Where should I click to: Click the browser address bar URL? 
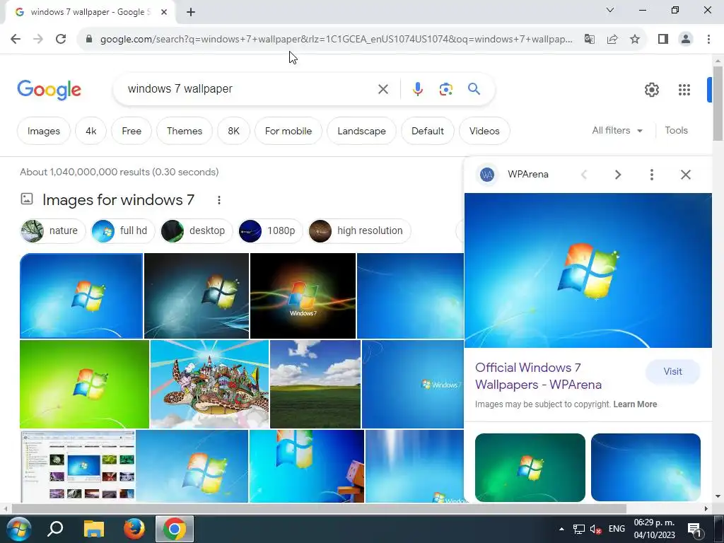tap(336, 40)
